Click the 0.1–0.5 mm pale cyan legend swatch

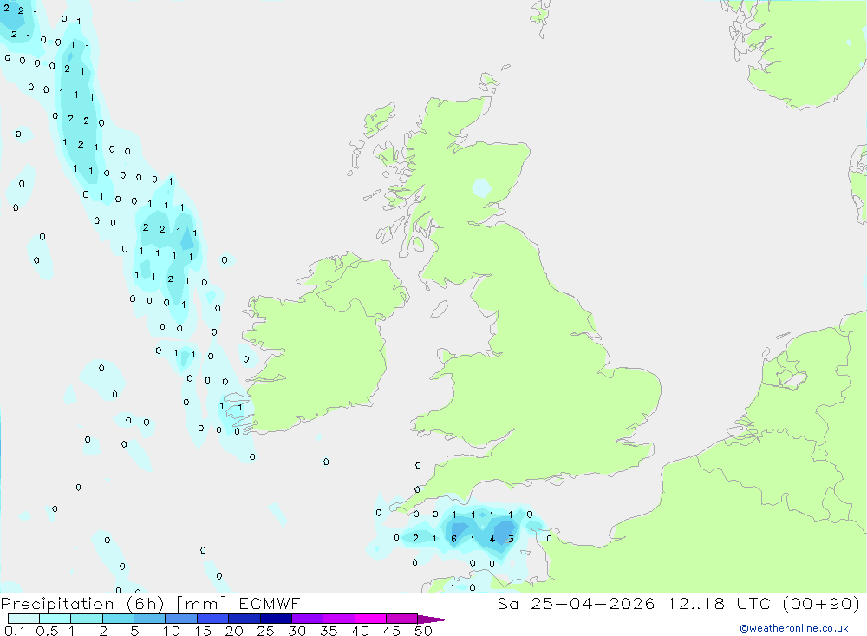pos(23,619)
